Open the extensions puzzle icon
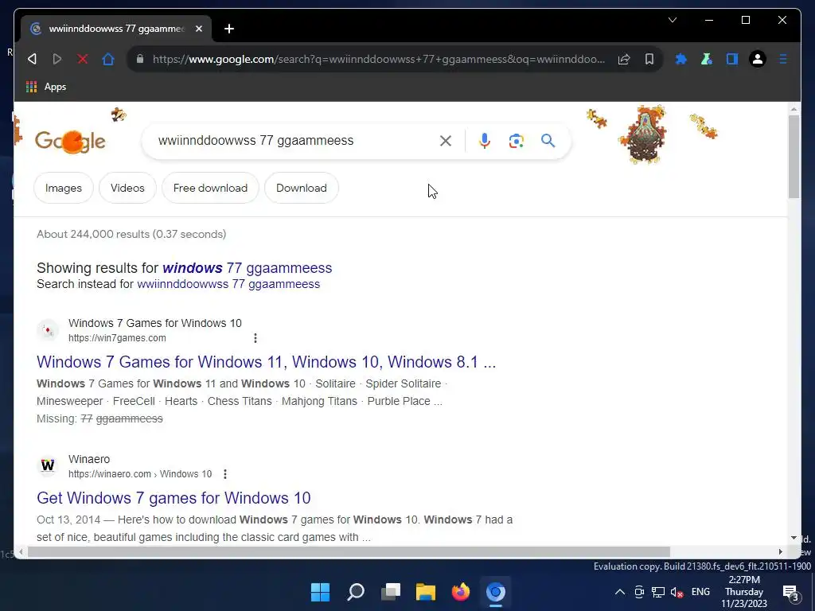Viewport: 815px width, 611px height. pyautogui.click(x=681, y=59)
